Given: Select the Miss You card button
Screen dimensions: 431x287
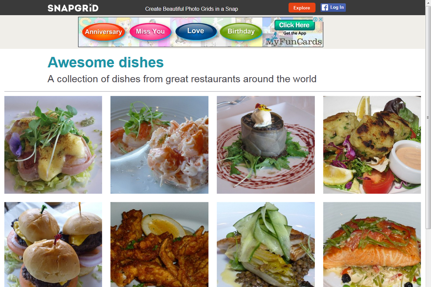Looking at the screenshot, I should click(x=150, y=32).
